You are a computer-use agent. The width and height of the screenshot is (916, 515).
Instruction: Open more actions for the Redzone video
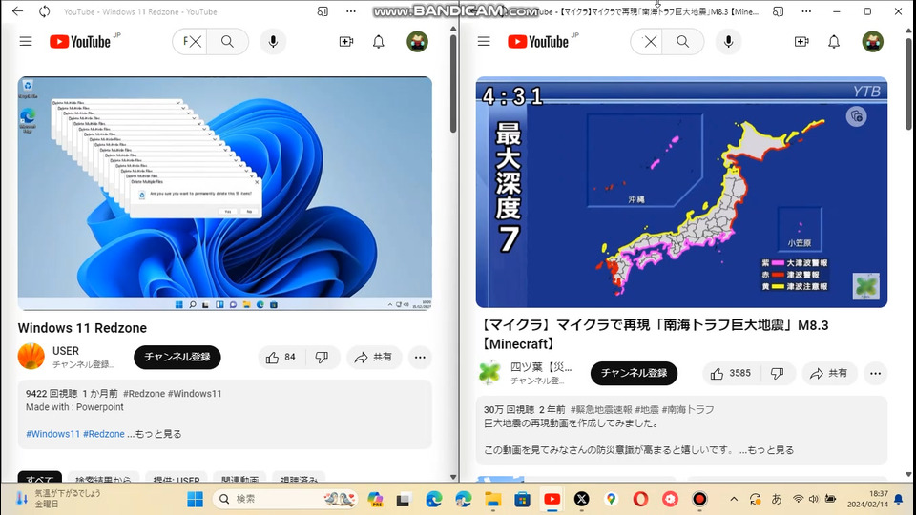click(x=420, y=357)
